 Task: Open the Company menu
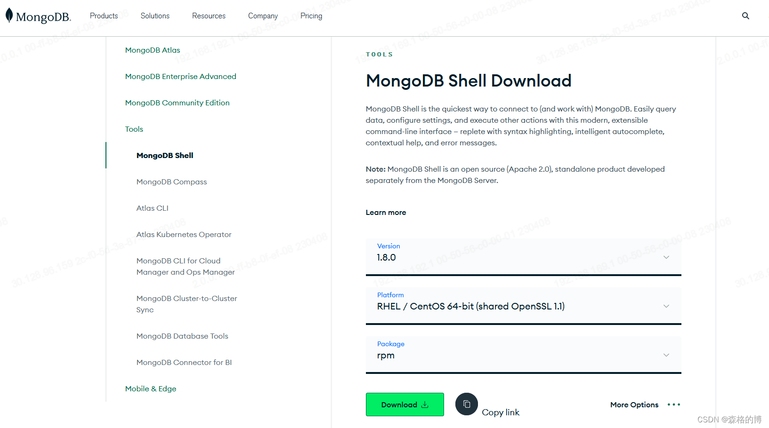(x=263, y=16)
